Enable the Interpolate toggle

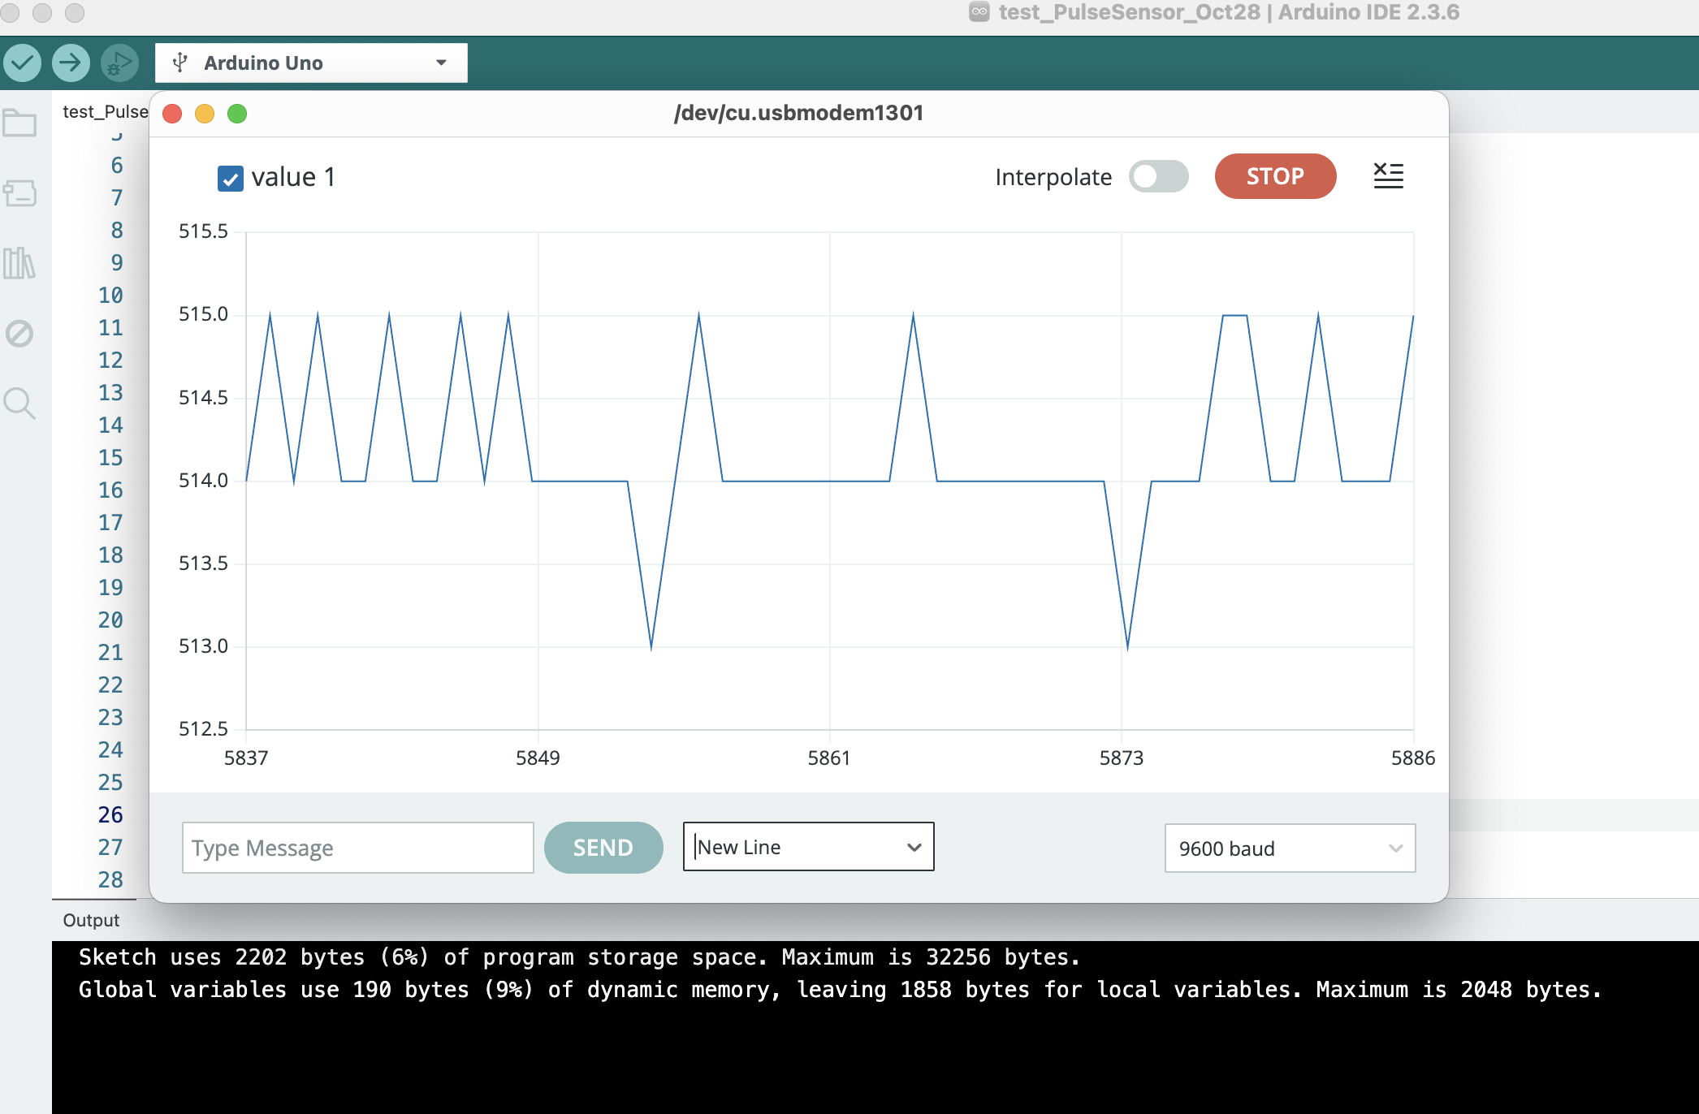pyautogui.click(x=1160, y=176)
